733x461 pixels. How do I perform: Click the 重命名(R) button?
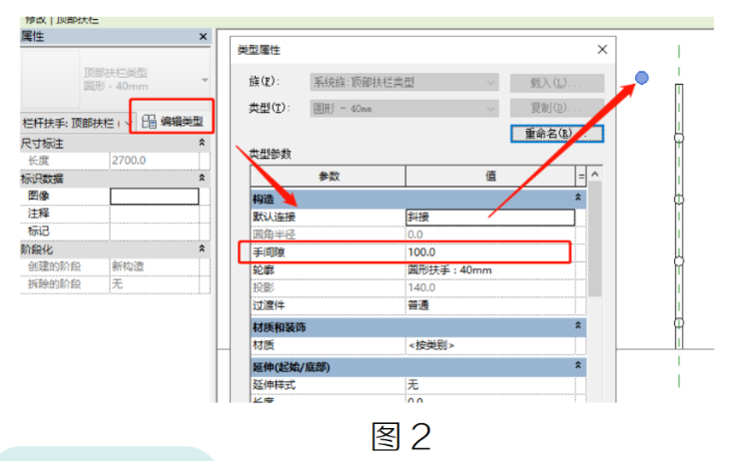(x=557, y=134)
